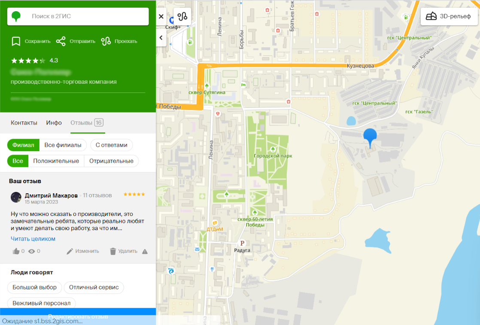Expand review via Читать целиком
This screenshot has width=480, height=325.
click(33, 239)
